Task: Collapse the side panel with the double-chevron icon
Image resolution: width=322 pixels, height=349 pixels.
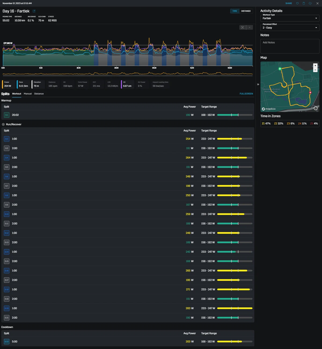Action: point(258,84)
